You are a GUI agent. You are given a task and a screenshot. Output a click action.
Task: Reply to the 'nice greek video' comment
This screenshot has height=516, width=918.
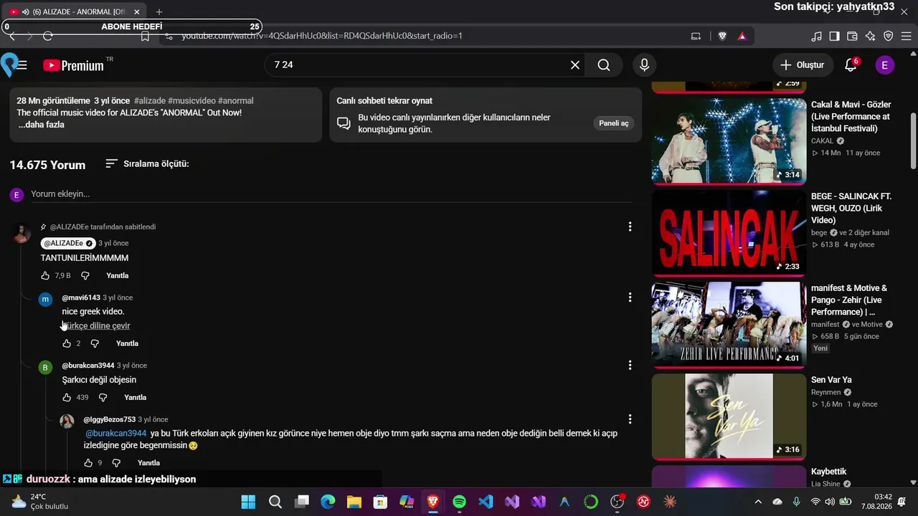pos(127,344)
